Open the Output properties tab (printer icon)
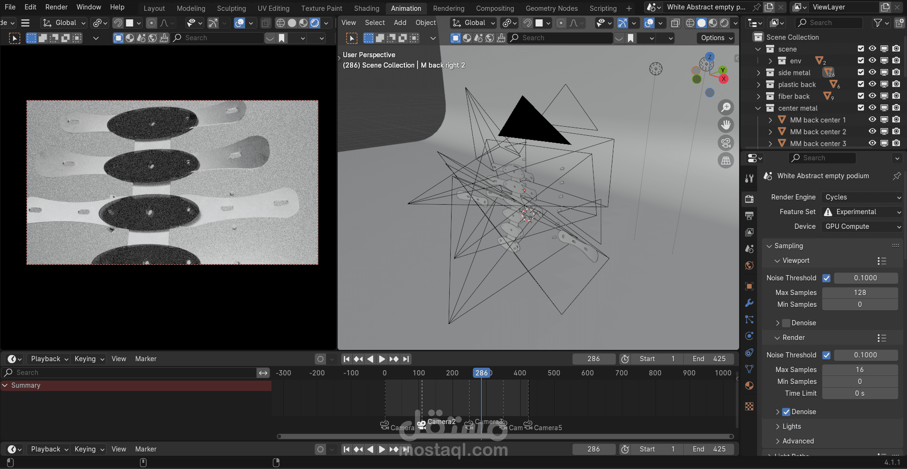The image size is (907, 469). [750, 216]
